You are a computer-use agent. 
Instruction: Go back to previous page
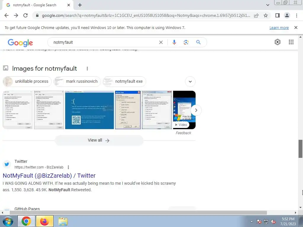[x=7, y=15]
